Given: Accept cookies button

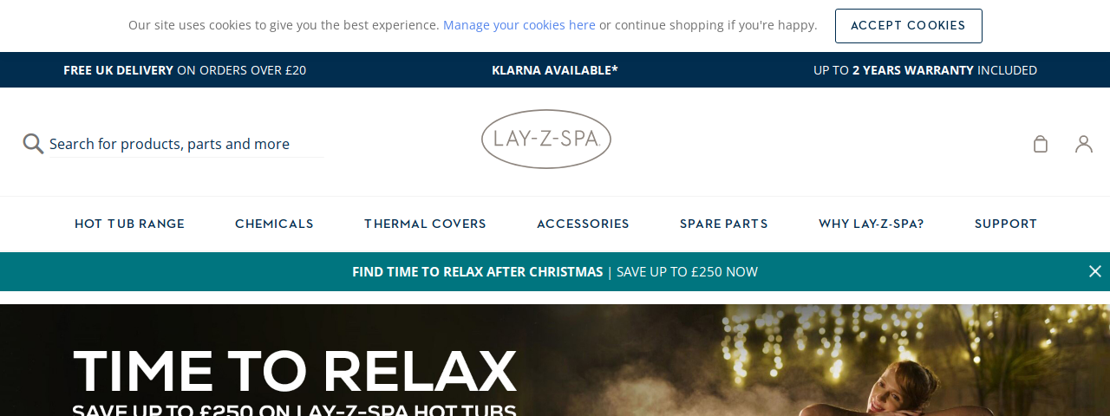Looking at the screenshot, I should [908, 26].
